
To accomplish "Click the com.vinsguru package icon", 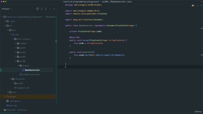I will coord(16,39).
